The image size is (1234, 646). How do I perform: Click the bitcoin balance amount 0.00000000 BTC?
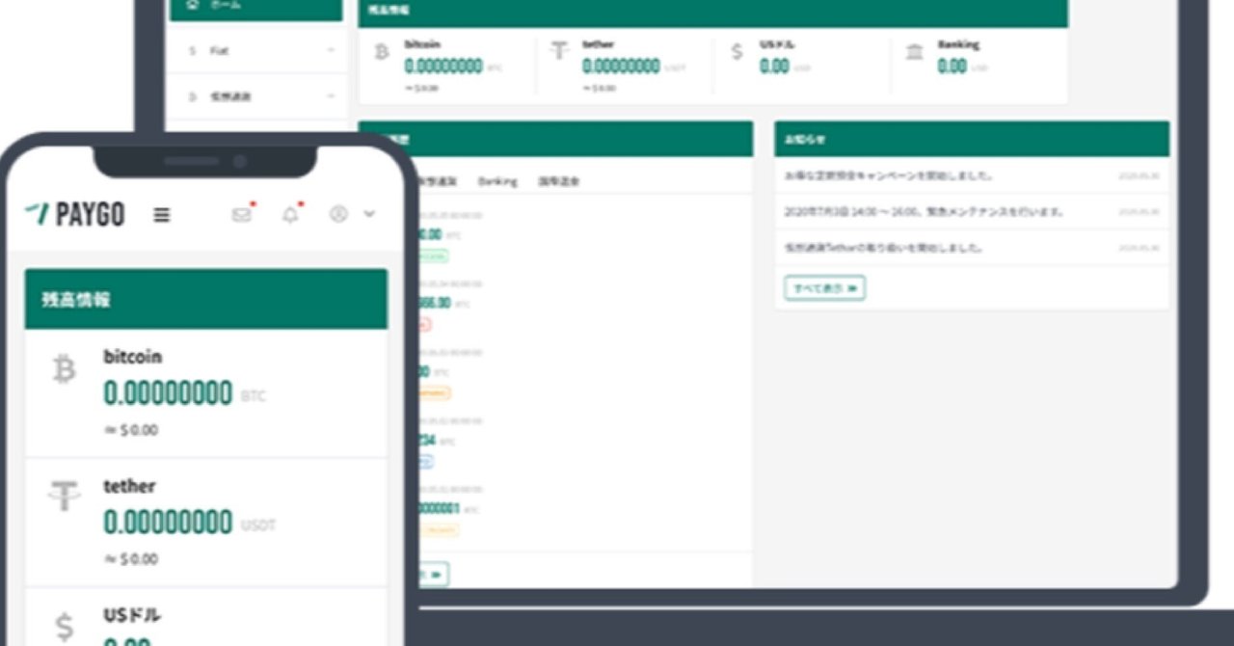click(167, 393)
